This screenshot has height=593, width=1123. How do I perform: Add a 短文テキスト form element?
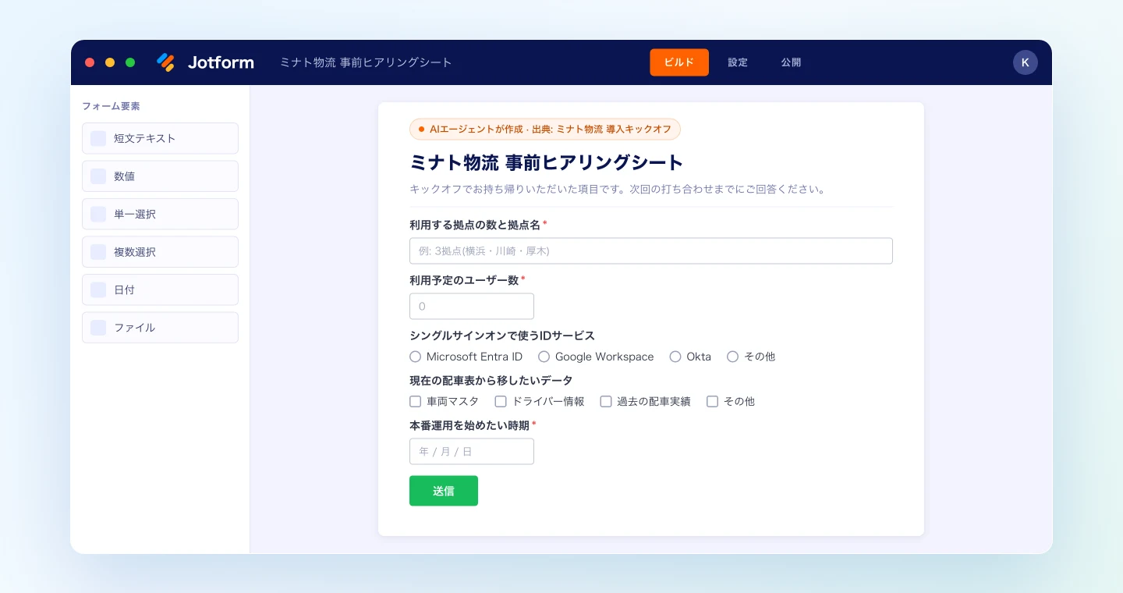[160, 138]
